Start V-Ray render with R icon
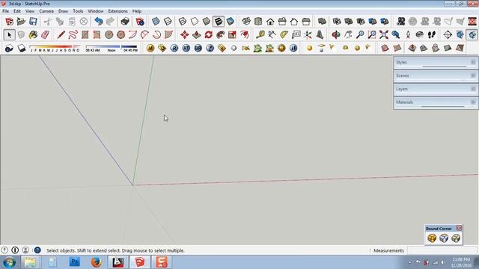 (x=174, y=48)
